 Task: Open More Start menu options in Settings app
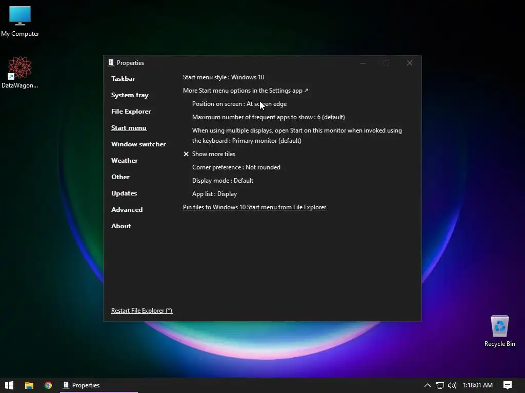pos(246,91)
